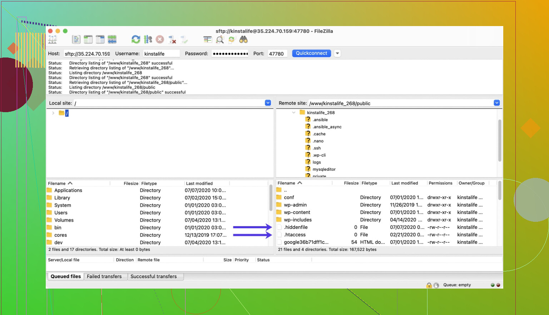
Task: Open the Site Manager icon
Action: pyautogui.click(x=53, y=39)
